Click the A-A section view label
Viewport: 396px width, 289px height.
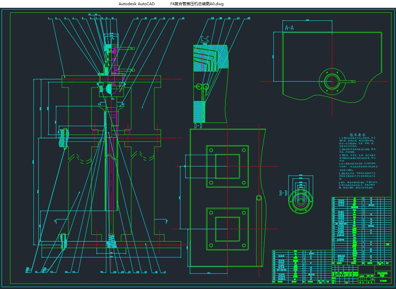coord(289,28)
